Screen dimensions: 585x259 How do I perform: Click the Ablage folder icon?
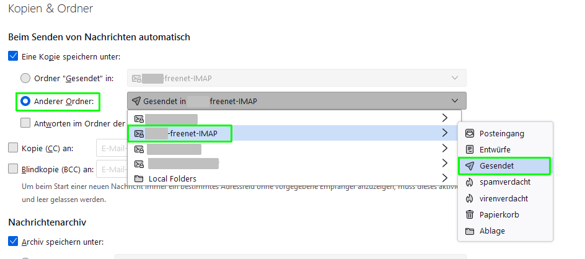[470, 230]
